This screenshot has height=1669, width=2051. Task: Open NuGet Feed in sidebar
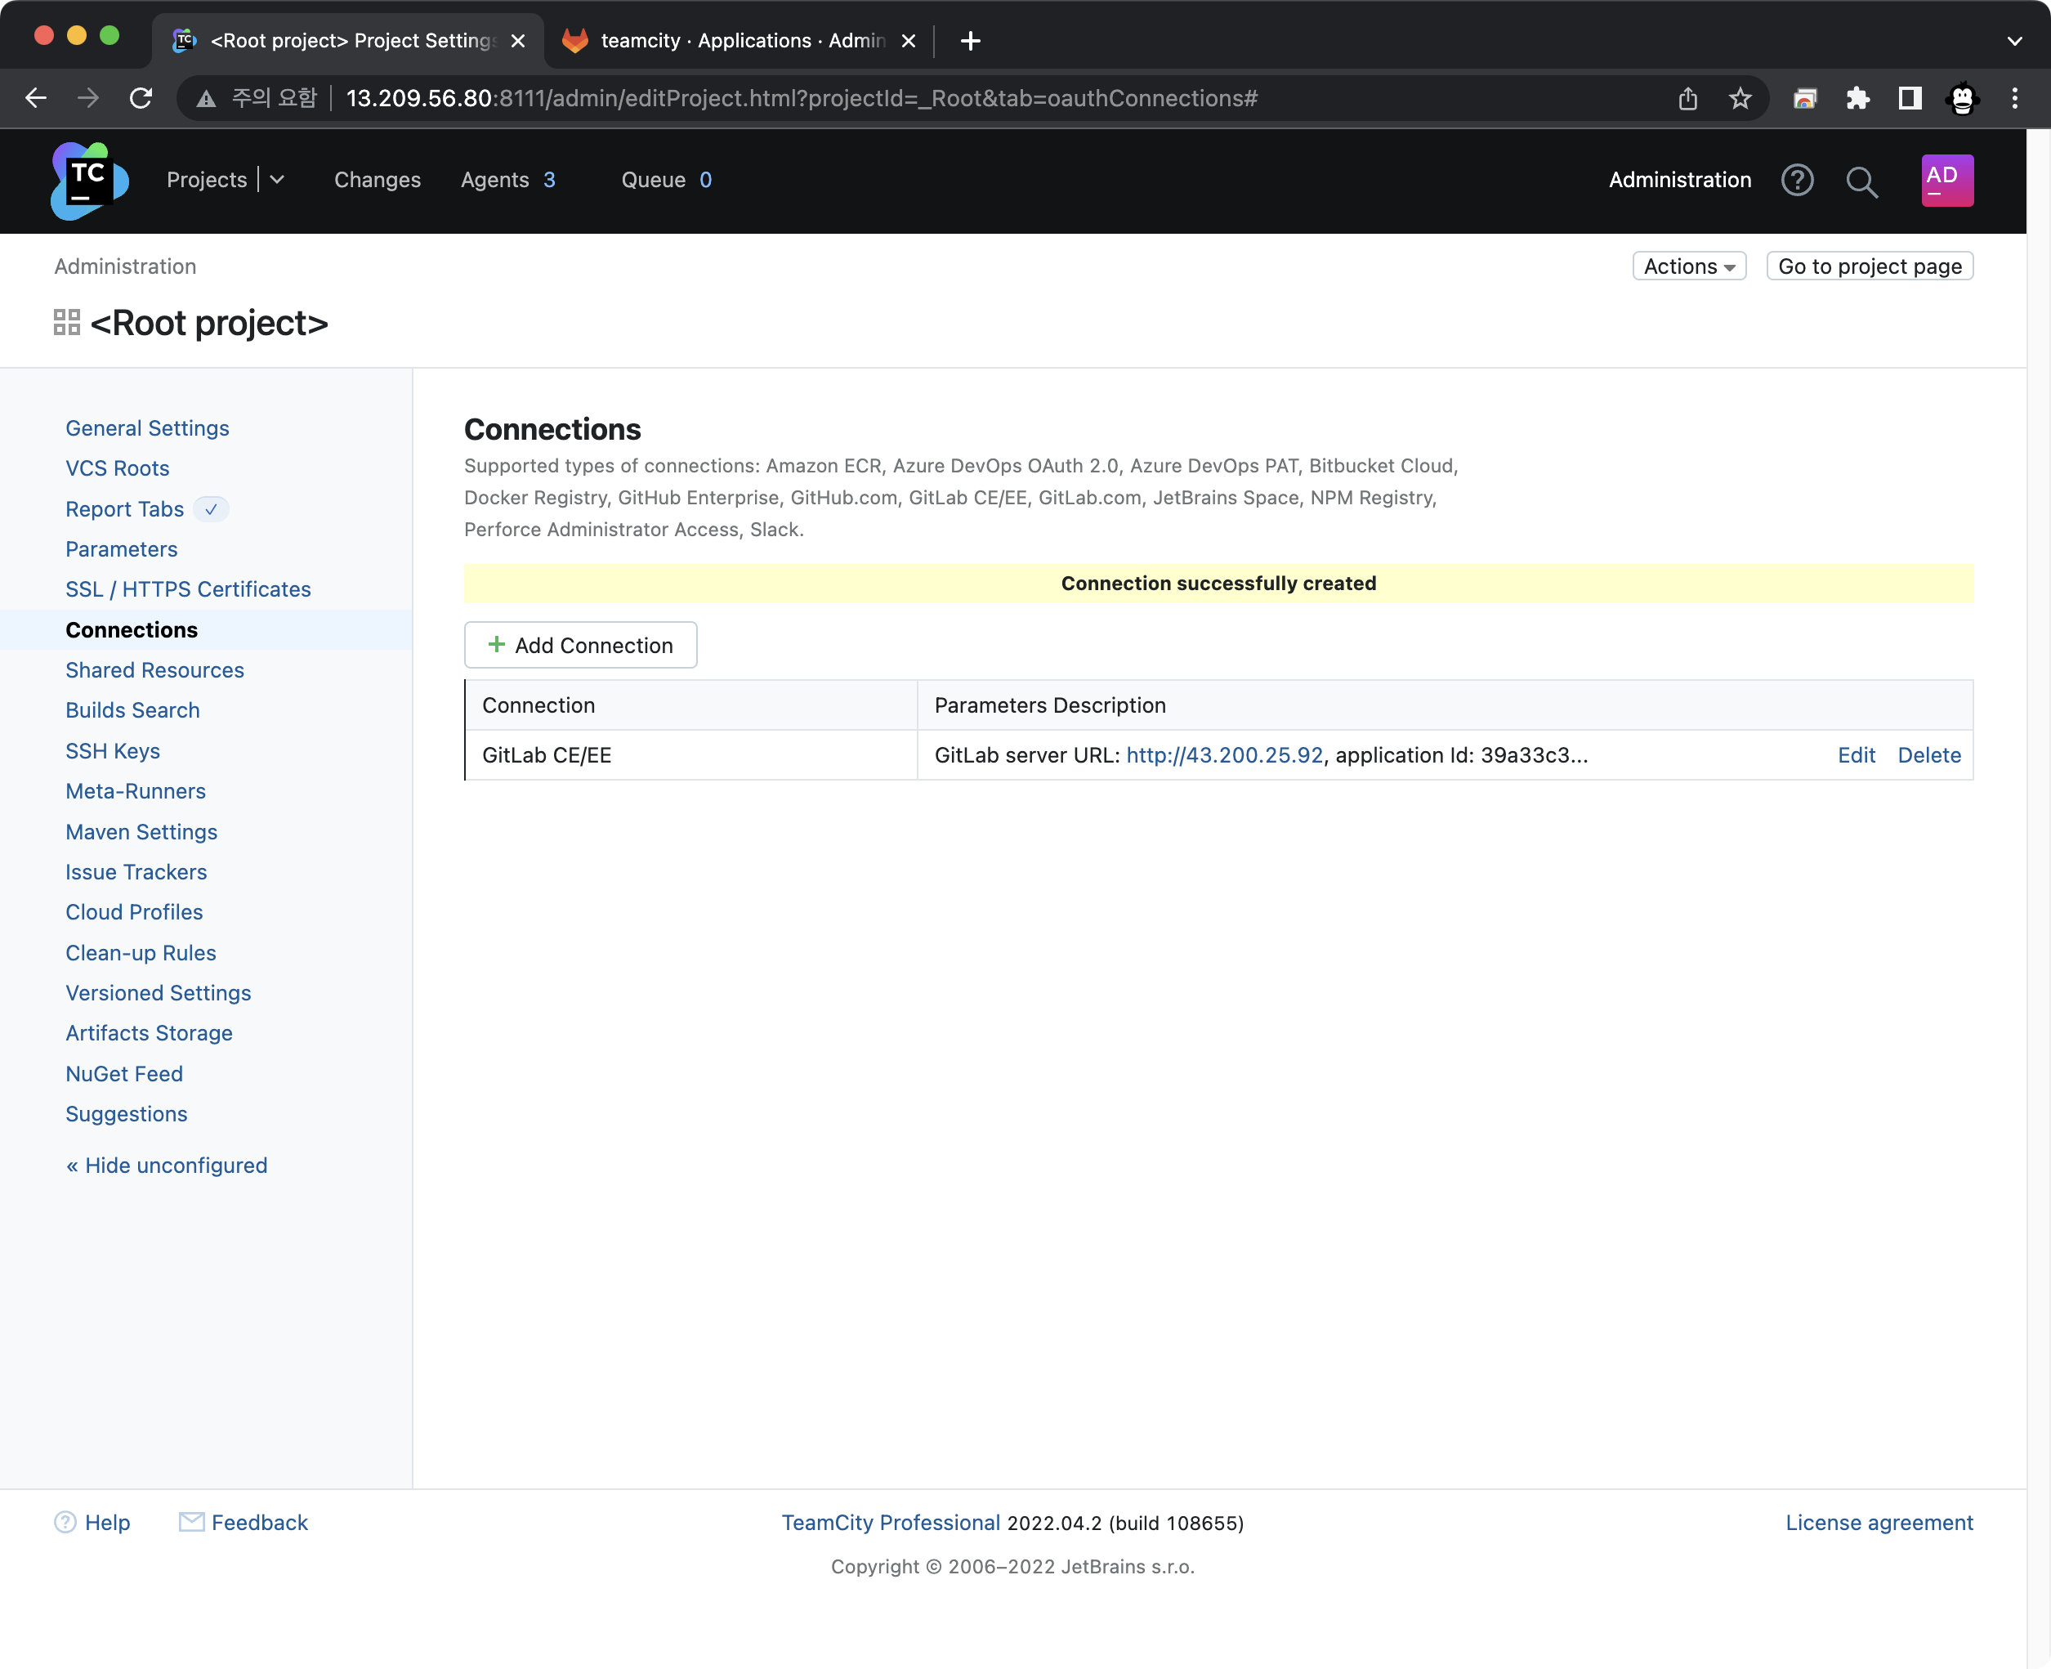click(124, 1074)
